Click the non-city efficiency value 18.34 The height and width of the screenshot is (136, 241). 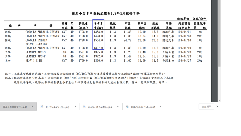[x=142, y=36]
